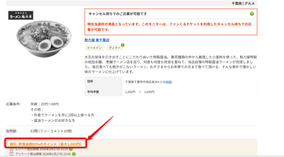The image size is (284, 157).
Task: Open the 地図 map link in address
Action: pyautogui.click(x=169, y=82)
